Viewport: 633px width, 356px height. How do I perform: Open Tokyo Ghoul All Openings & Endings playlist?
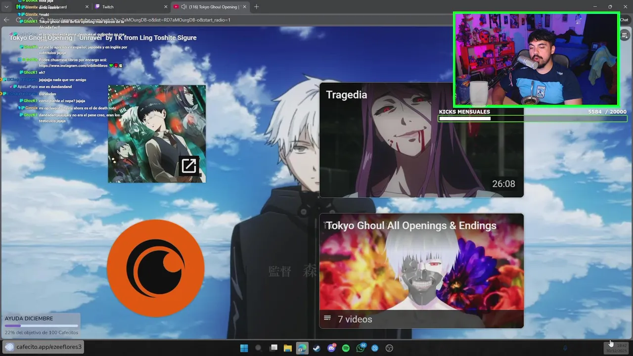(x=421, y=271)
